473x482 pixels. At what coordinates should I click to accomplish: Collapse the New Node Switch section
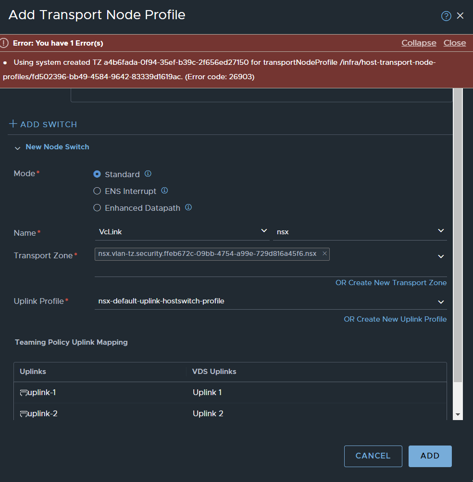[17, 148]
